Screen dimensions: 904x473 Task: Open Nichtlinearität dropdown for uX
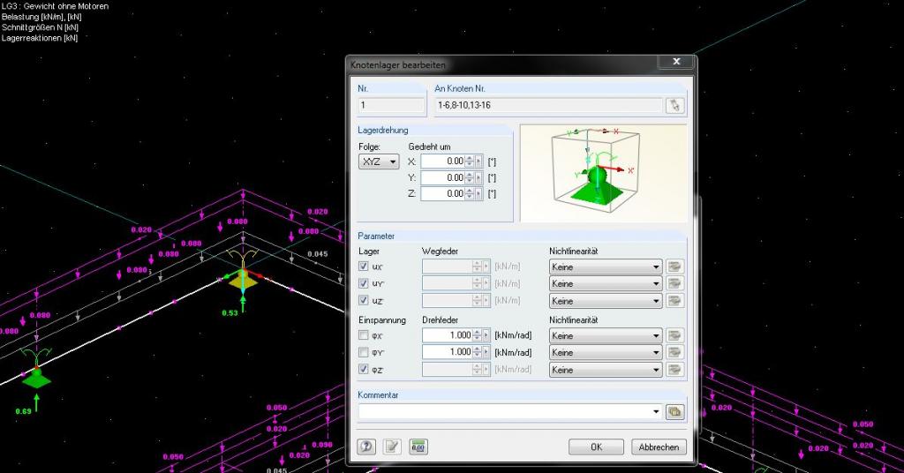(606, 267)
